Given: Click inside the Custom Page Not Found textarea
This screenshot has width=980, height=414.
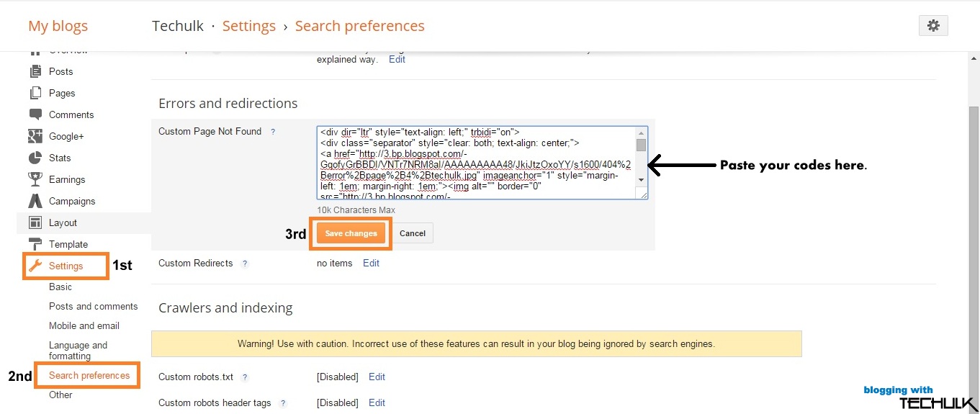Looking at the screenshot, I should coord(475,162).
